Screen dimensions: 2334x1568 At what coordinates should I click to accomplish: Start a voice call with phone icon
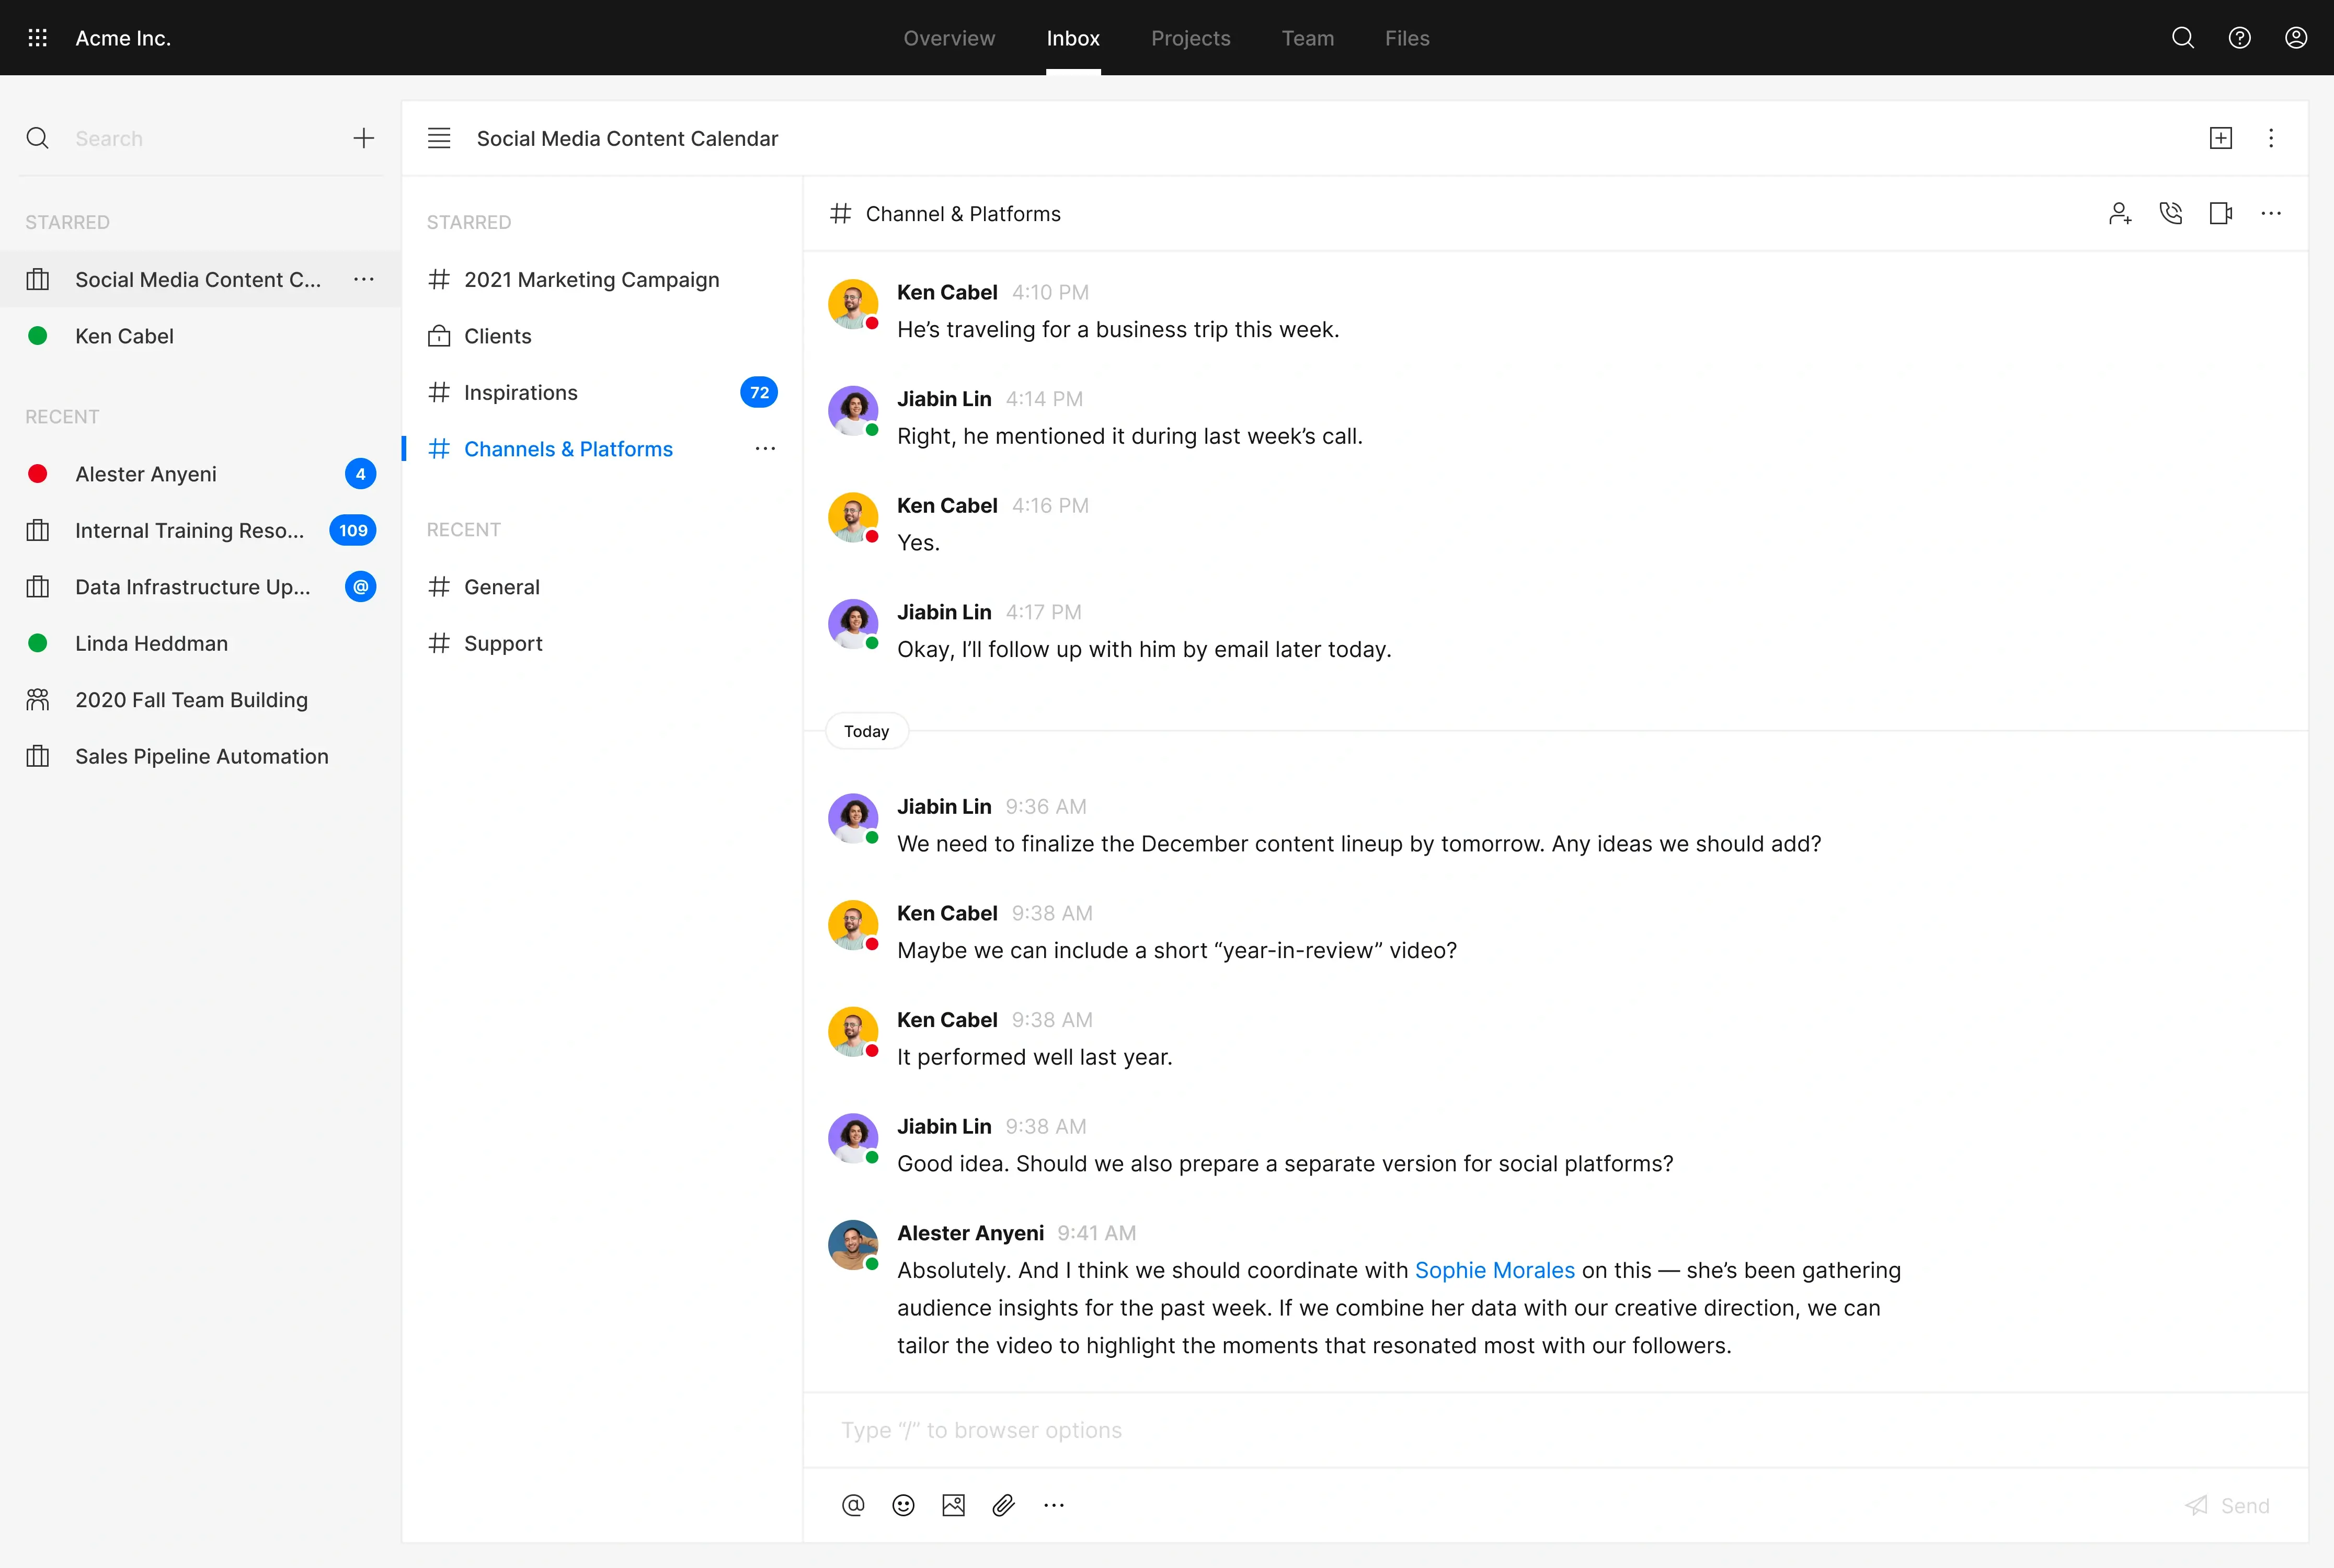click(x=2170, y=213)
